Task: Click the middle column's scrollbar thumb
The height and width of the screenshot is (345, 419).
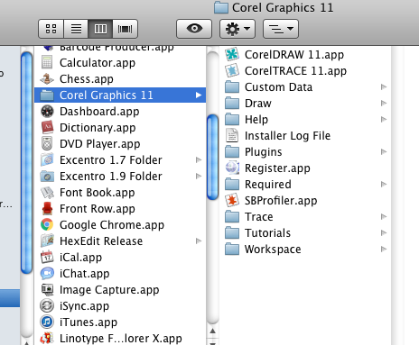Action: (212, 157)
